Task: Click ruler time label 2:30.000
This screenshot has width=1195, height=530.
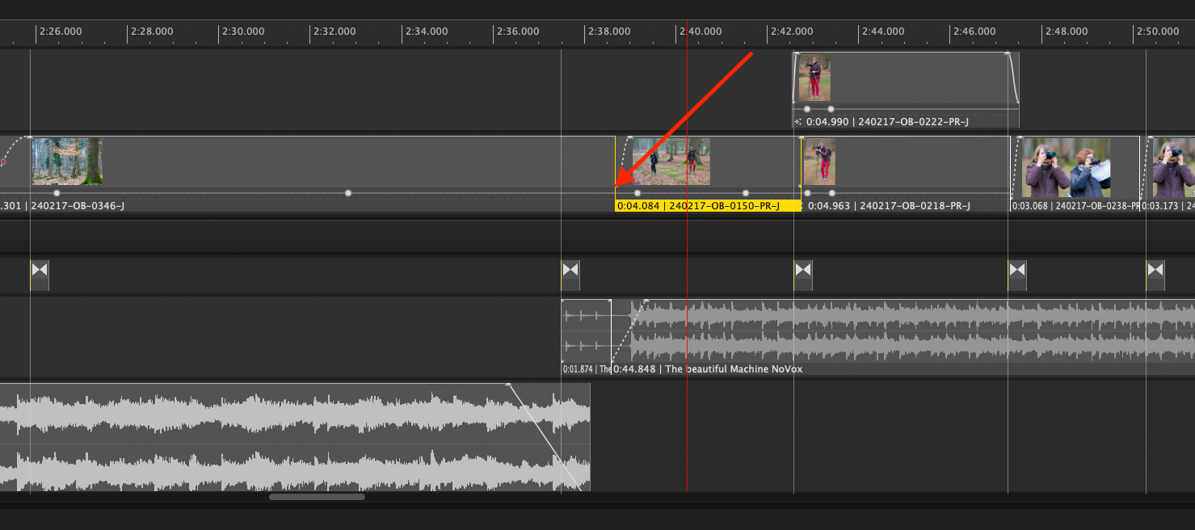Action: coord(243,32)
